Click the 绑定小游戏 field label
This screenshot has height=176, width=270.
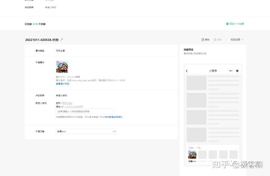click(x=41, y=103)
